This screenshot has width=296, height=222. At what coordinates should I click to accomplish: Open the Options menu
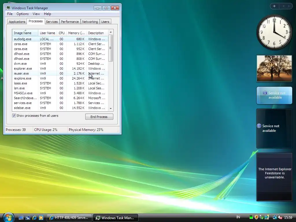23,14
